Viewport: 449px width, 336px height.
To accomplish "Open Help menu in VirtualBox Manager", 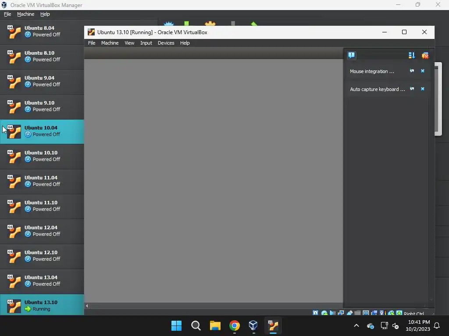I will pyautogui.click(x=45, y=14).
